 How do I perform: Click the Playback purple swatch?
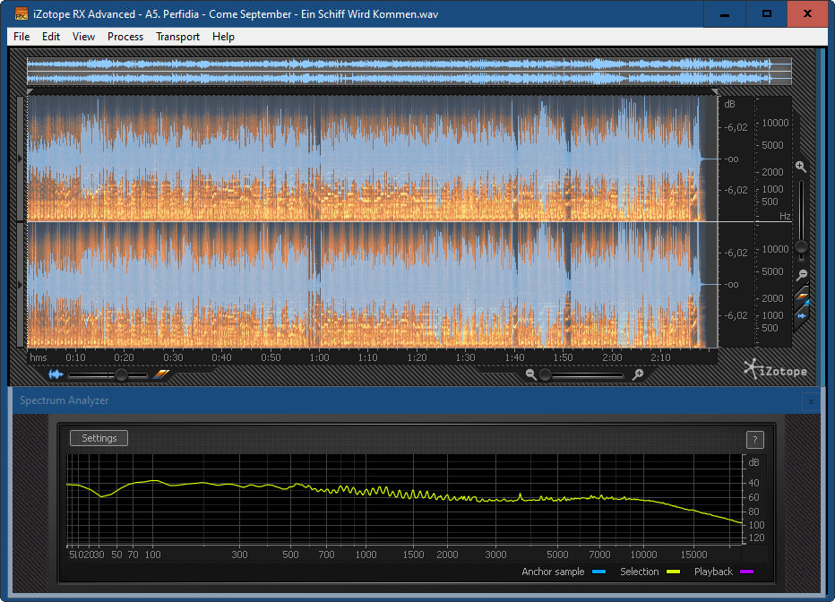pyautogui.click(x=747, y=572)
